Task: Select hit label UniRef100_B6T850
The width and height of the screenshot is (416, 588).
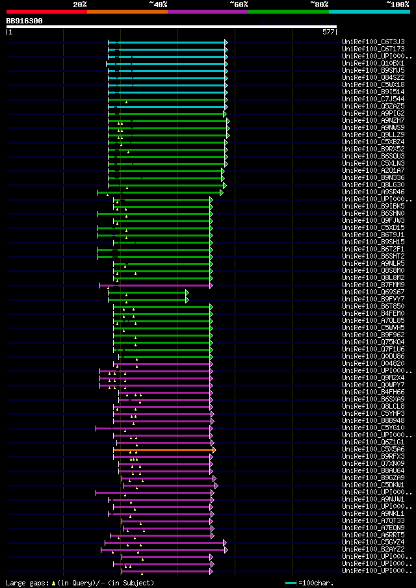Action: [x=373, y=306]
